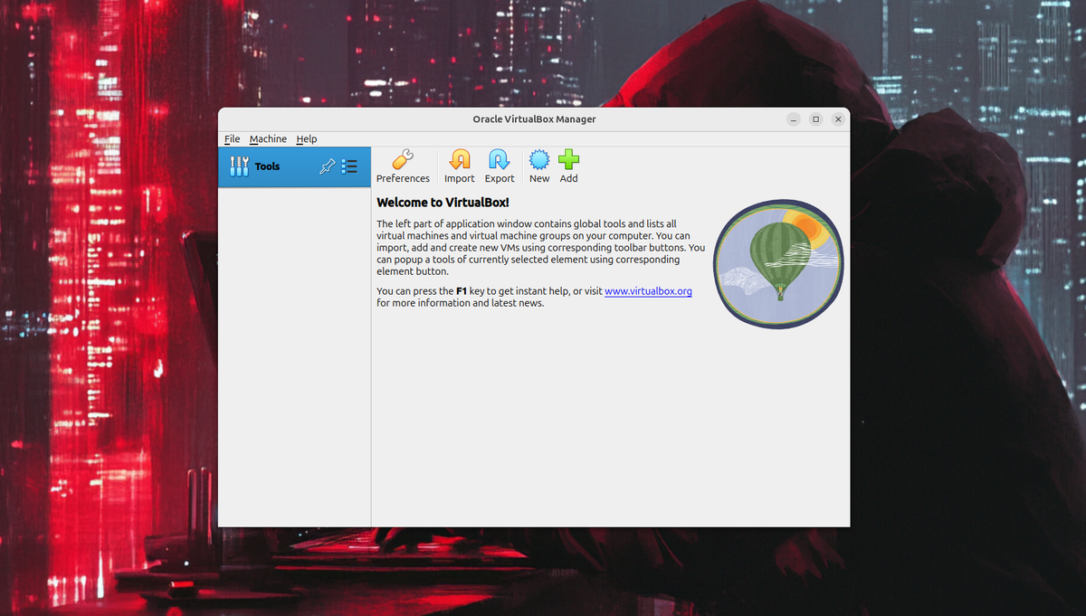
Task: Minimize the VirtualBox Manager window
Action: (793, 118)
